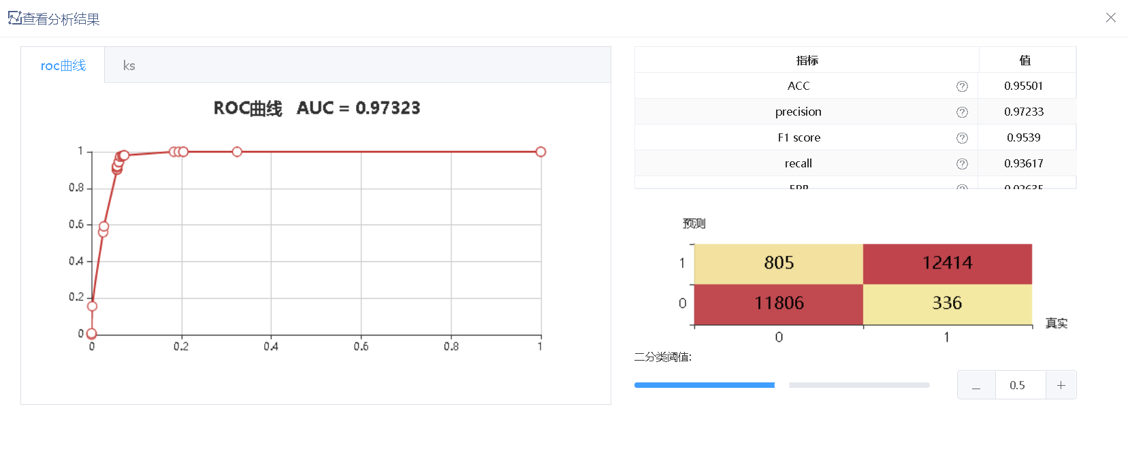Select the confusion matrix cell 12414

(x=948, y=264)
